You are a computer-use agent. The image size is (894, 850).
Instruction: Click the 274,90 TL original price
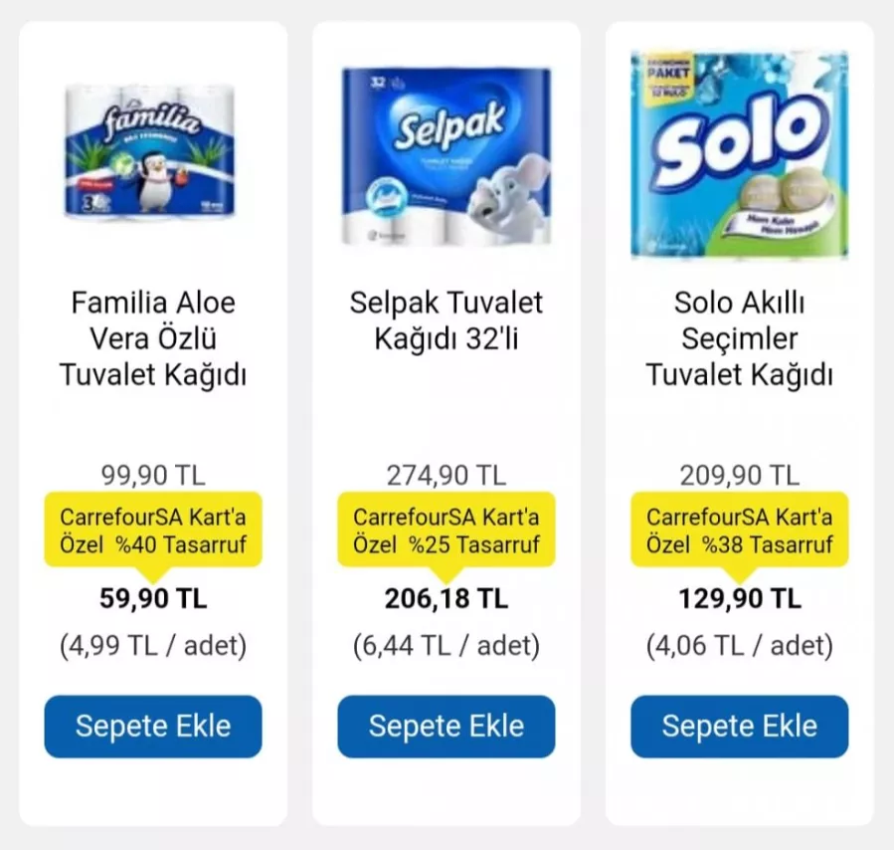446,475
